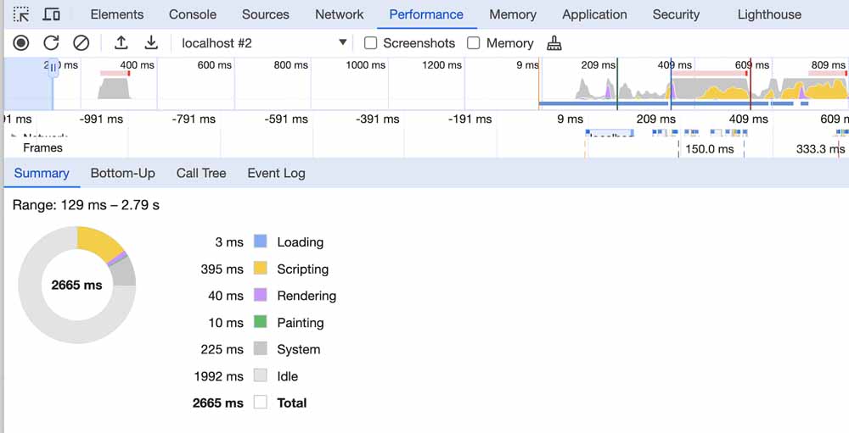
Task: Click the 10 ms Painting value
Action: (x=226, y=323)
